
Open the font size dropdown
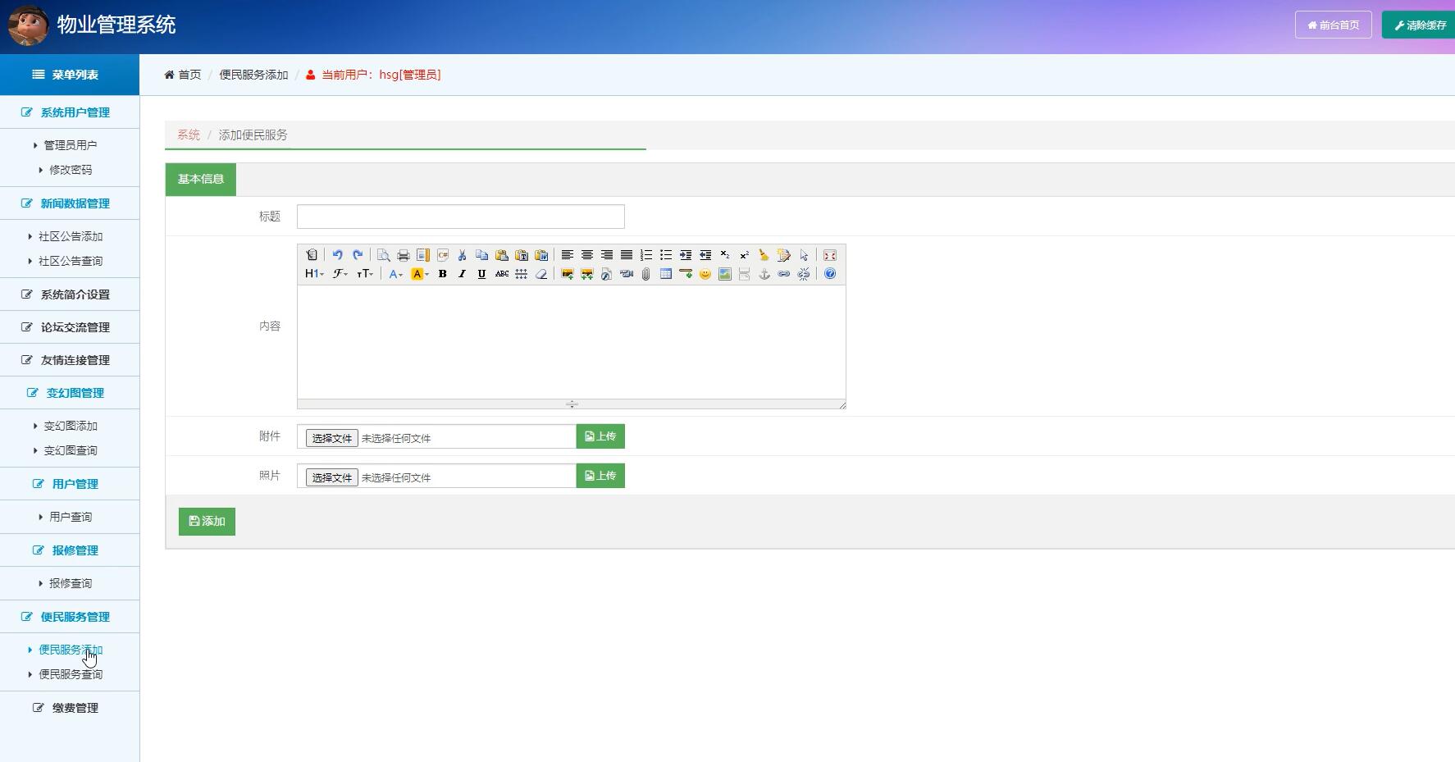(365, 274)
